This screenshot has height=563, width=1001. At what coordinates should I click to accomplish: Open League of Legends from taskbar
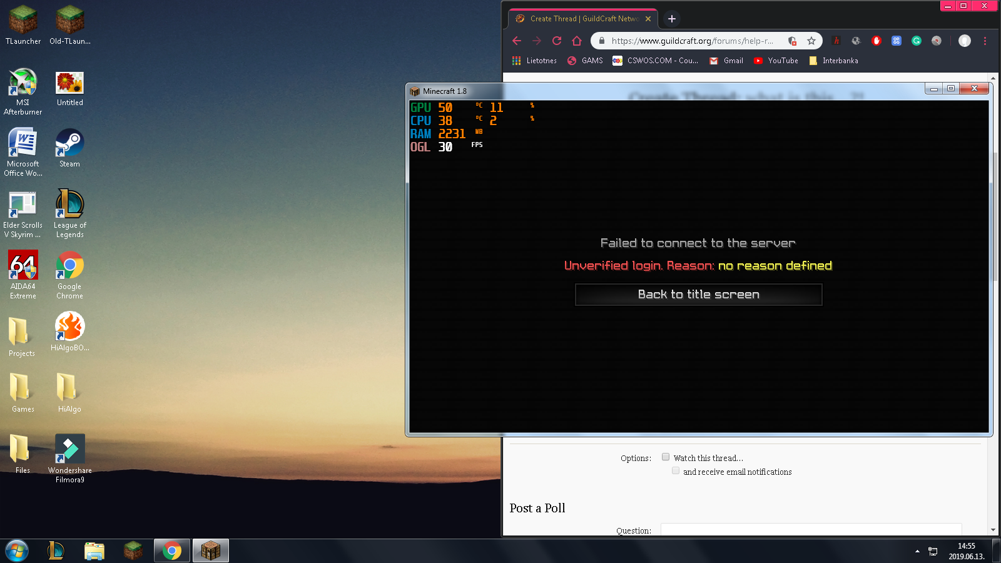(56, 550)
